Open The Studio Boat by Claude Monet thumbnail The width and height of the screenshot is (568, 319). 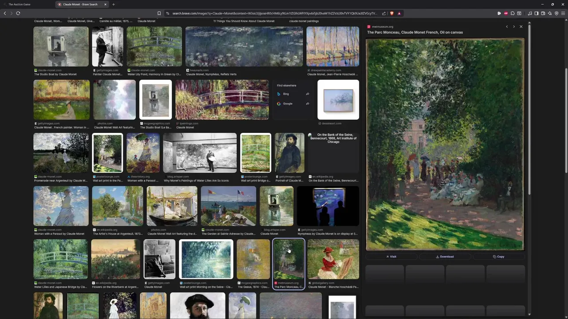[x=61, y=47]
